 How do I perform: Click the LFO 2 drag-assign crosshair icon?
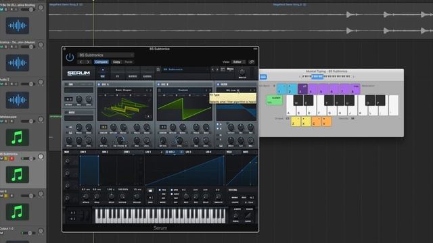[167, 152]
